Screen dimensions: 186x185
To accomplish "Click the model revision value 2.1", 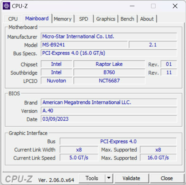I will point(153,45).
